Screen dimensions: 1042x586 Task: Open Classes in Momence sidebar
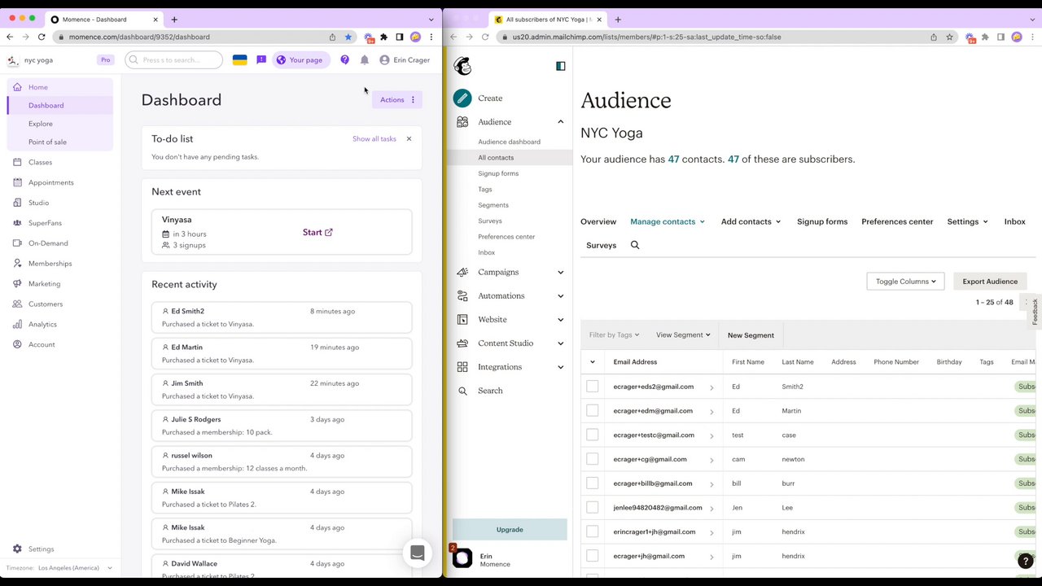(x=40, y=162)
